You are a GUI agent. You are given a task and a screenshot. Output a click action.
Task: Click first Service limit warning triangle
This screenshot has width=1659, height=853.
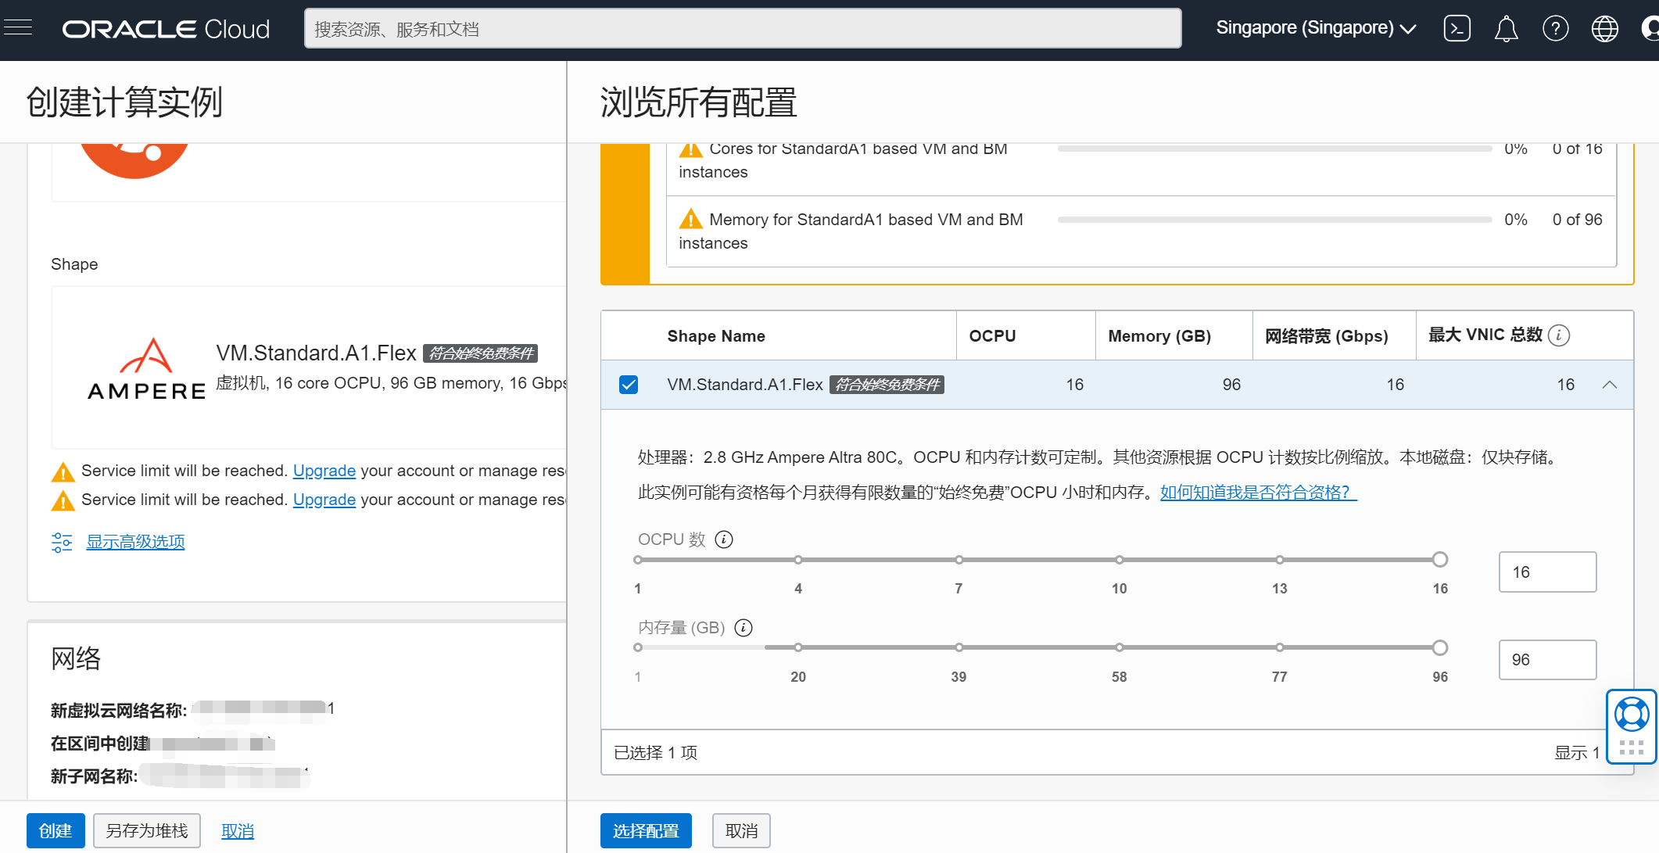(x=63, y=472)
